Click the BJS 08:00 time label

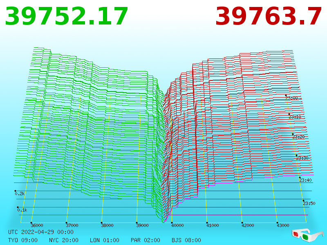(x=186, y=240)
